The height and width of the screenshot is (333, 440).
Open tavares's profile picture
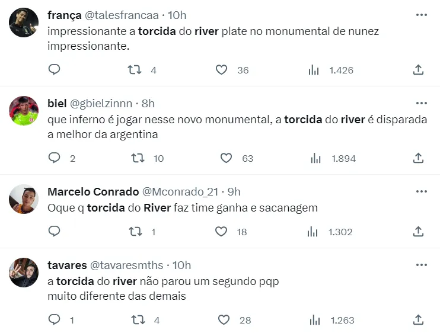(24, 273)
